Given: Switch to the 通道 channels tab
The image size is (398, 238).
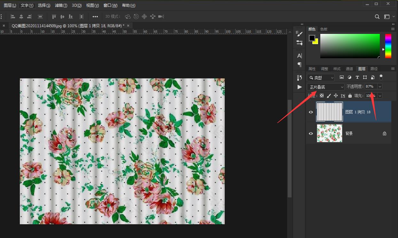Looking at the screenshot, I should pyautogui.click(x=349, y=69).
